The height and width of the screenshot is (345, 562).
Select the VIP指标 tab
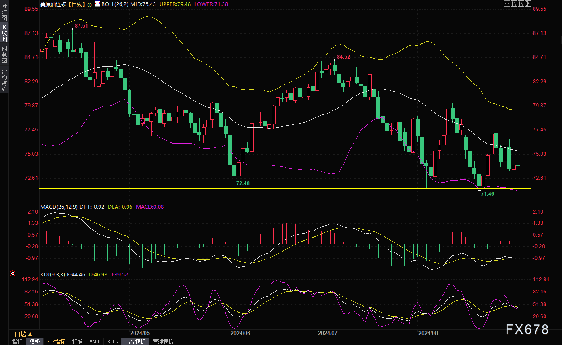pos(56,342)
